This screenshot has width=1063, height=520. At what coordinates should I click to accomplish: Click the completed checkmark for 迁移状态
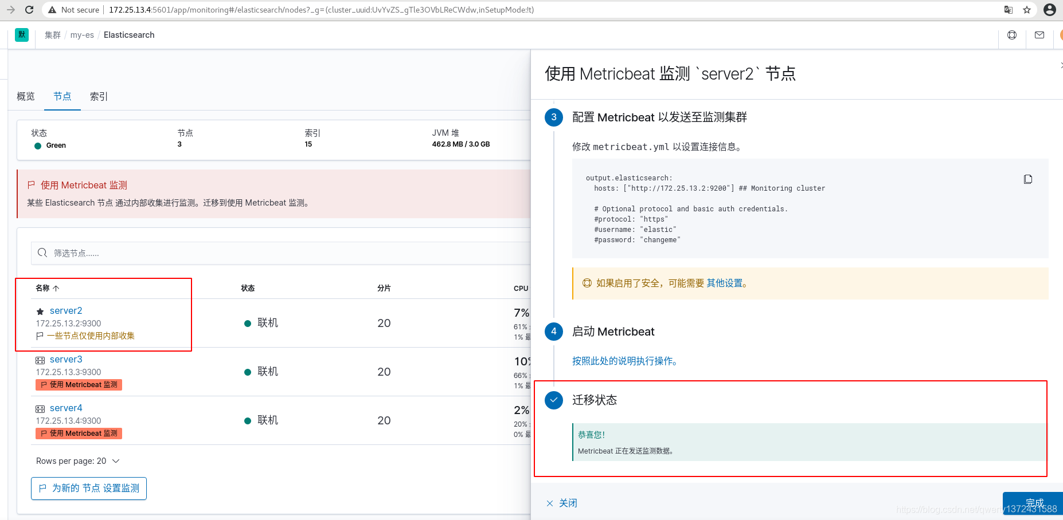(x=554, y=400)
